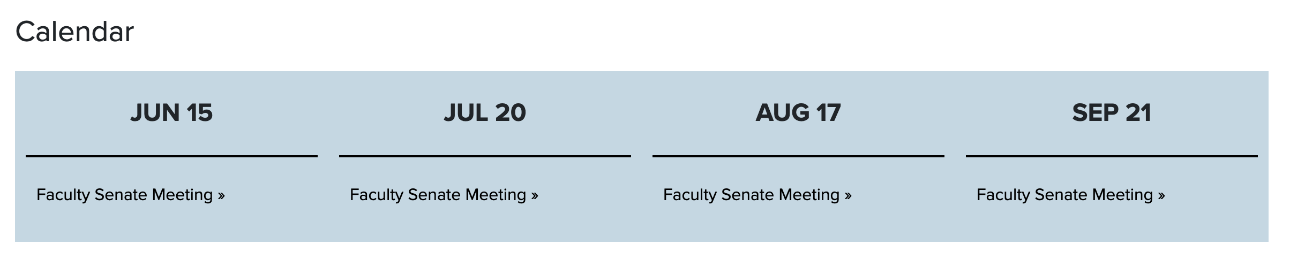The width and height of the screenshot is (1290, 259).
Task: Click the » arrow after the SEP 21 meeting
Action: click(x=1161, y=196)
